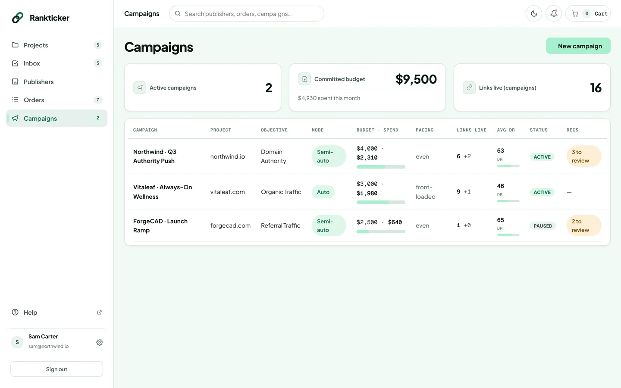Open ForgeCAD · Launch Ramp campaign
Screen dimensions: 621x388
pos(160,226)
